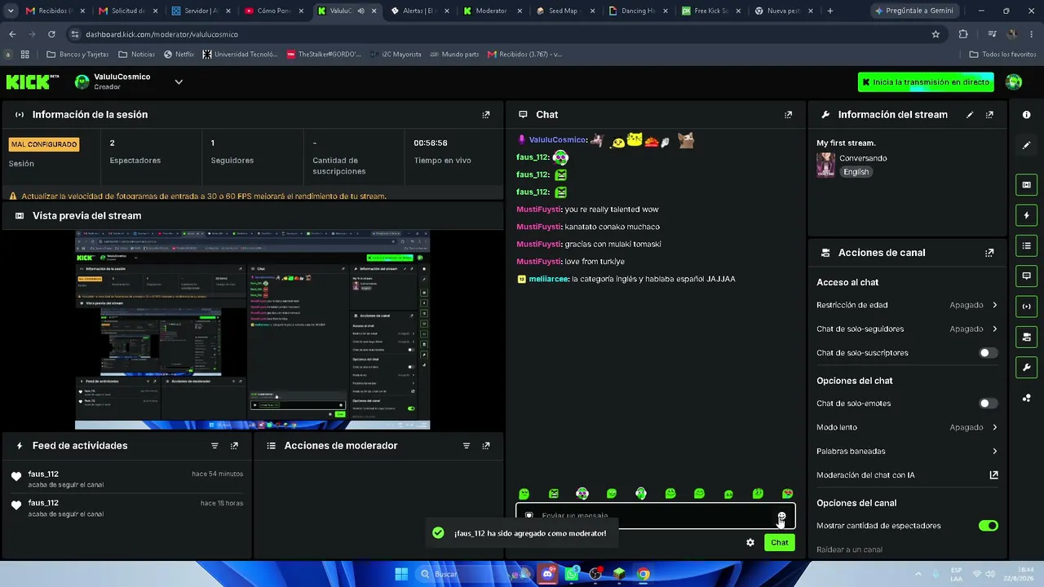
Task: Open a new browser tab
Action: click(x=830, y=11)
